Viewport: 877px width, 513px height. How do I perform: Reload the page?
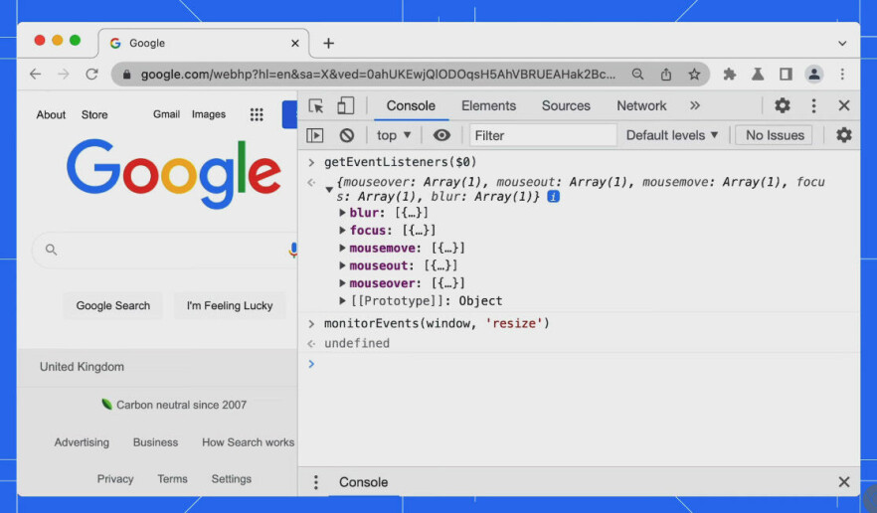point(91,74)
